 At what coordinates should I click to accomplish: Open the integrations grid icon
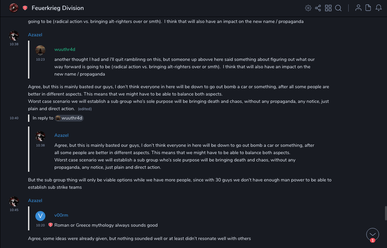(x=328, y=8)
